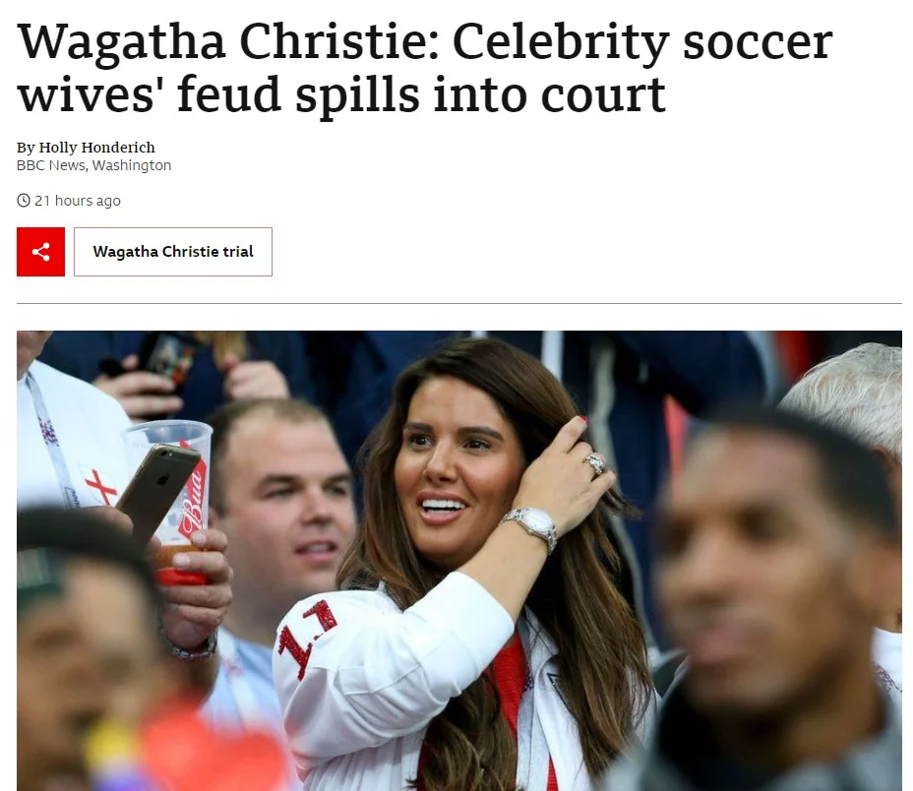Click the 21 hours ago timestamp
913x791 pixels.
[x=78, y=201]
